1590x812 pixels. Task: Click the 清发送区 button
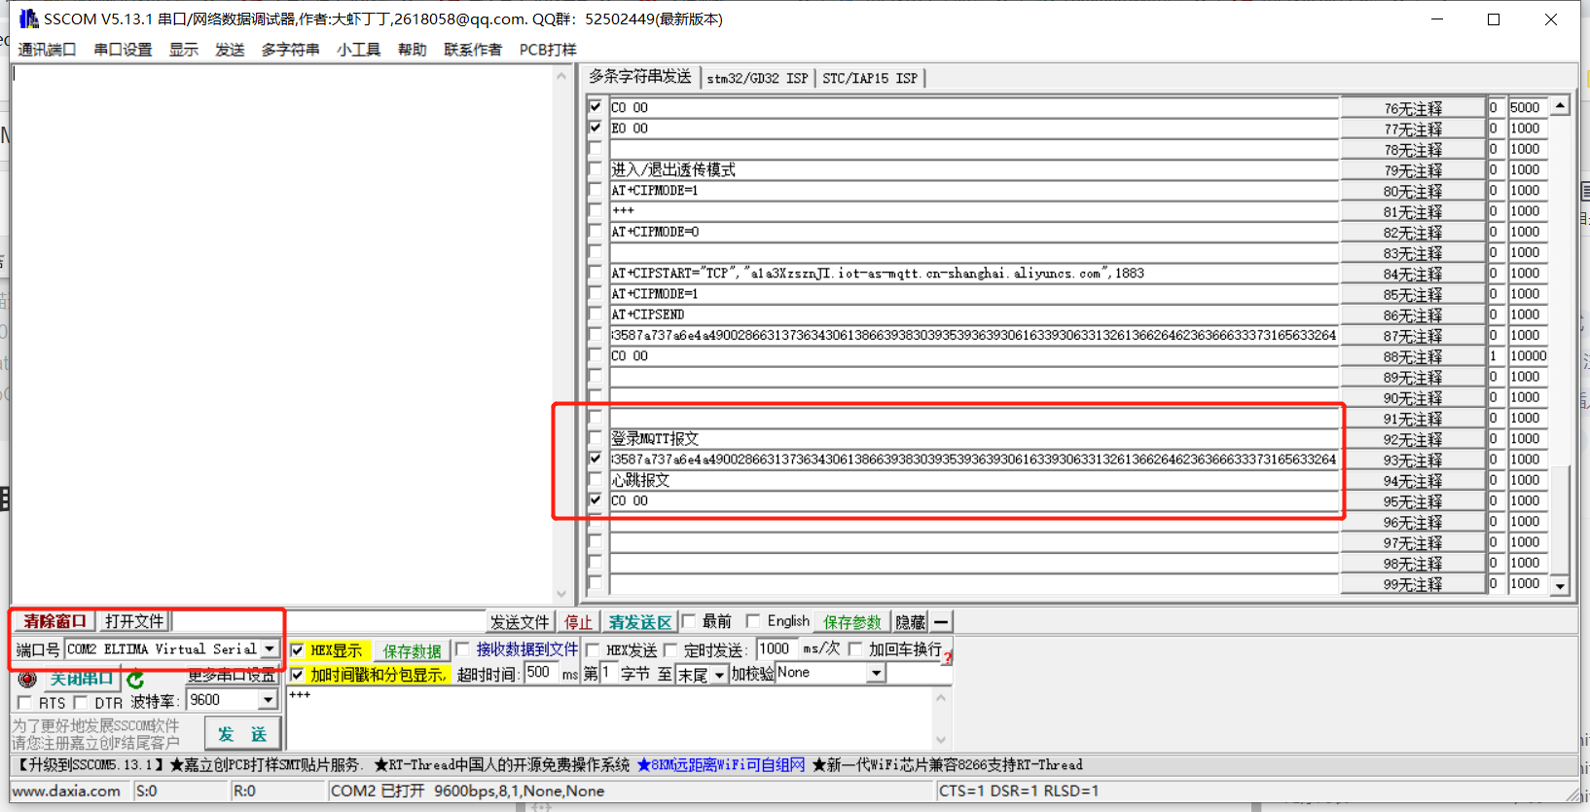[640, 622]
